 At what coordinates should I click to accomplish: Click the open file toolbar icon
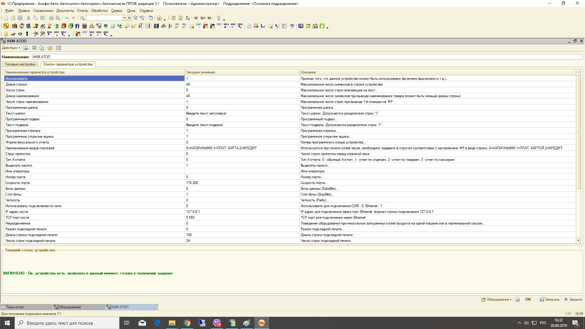pos(13,18)
